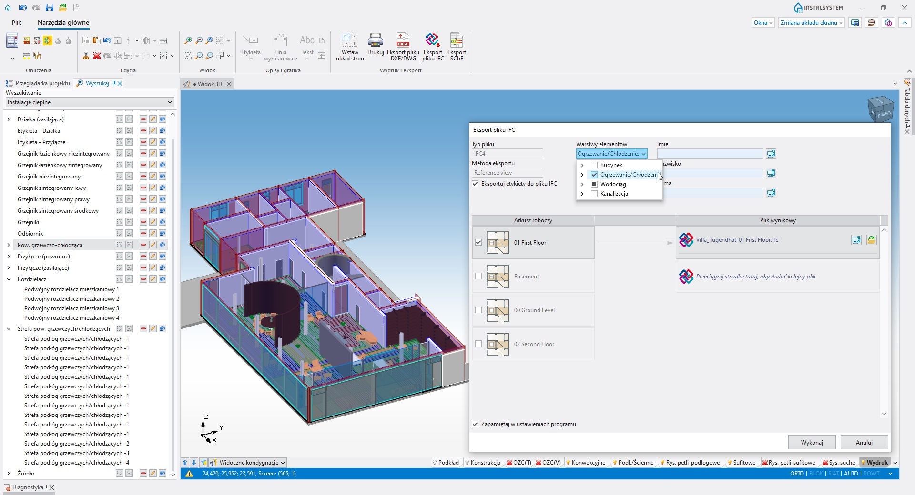Image resolution: width=915 pixels, height=495 pixels.
Task: Check the Kanalizacja layer checkbox
Action: click(x=594, y=194)
